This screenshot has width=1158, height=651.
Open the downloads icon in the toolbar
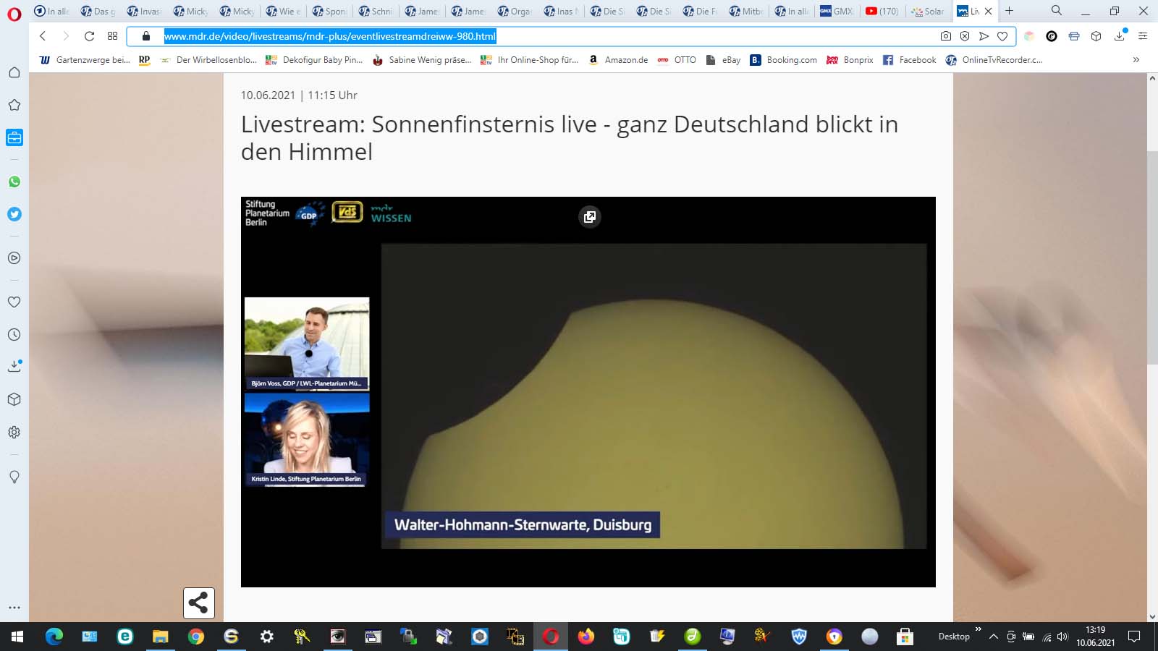pyautogui.click(x=1120, y=36)
